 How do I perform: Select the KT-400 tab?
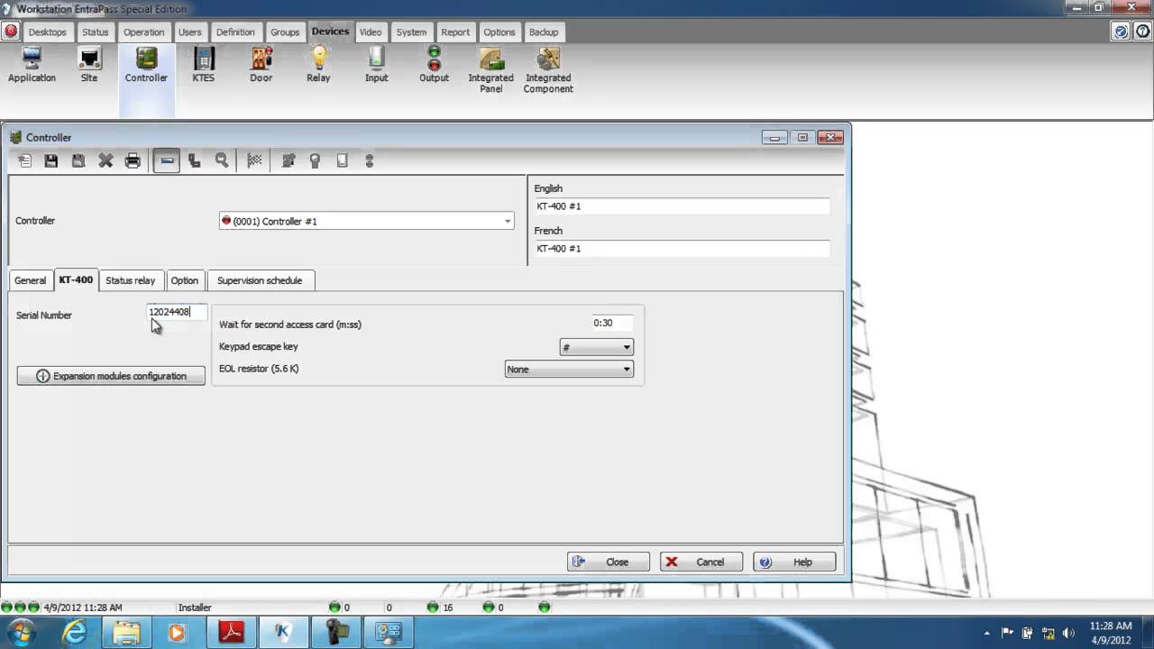76,279
